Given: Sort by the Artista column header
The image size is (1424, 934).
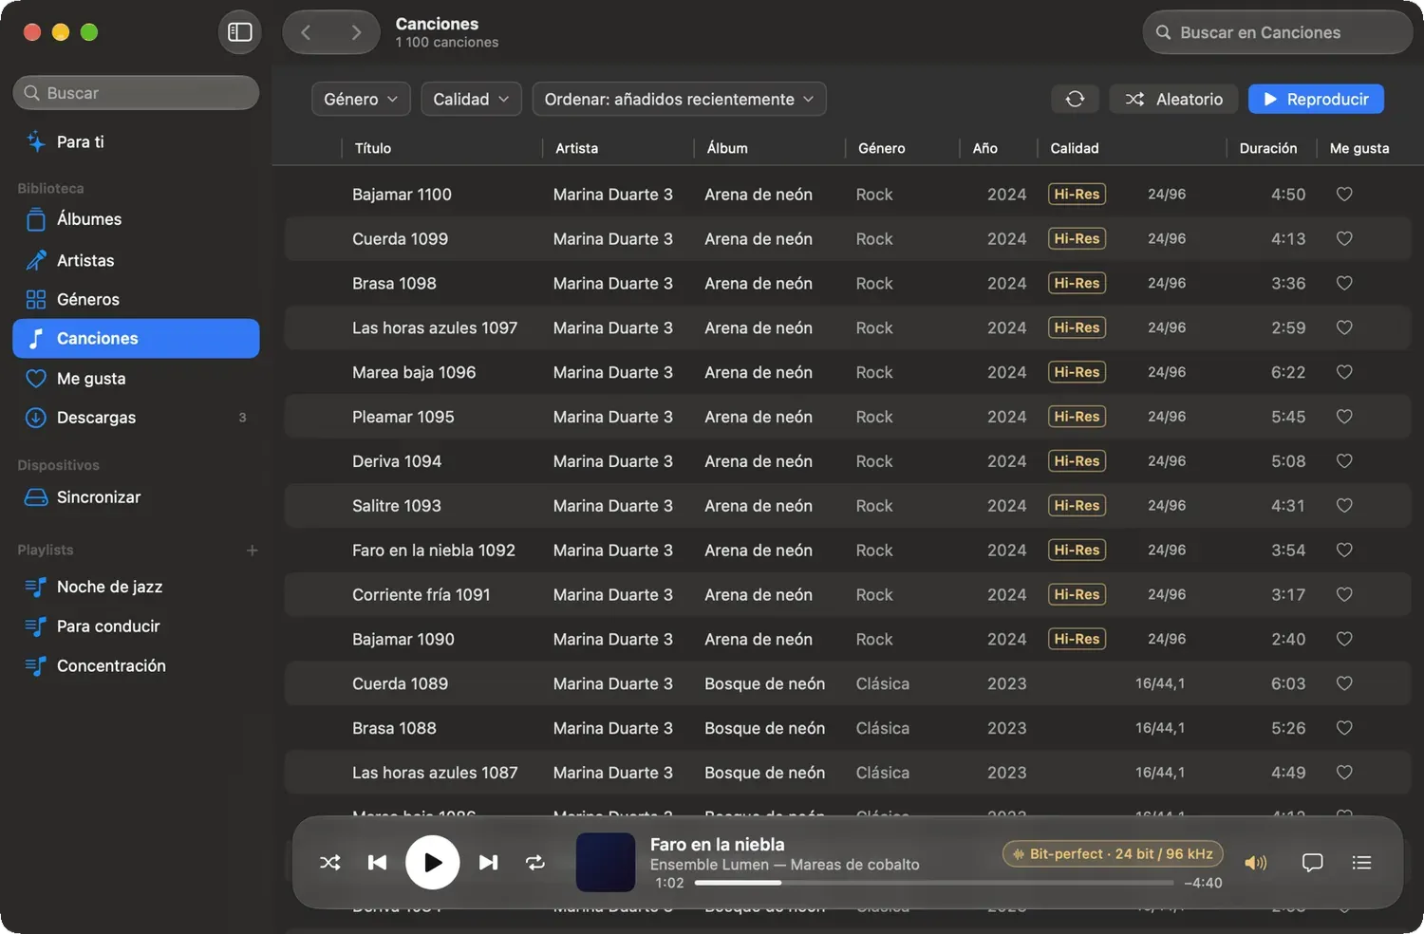Looking at the screenshot, I should [x=577, y=148].
